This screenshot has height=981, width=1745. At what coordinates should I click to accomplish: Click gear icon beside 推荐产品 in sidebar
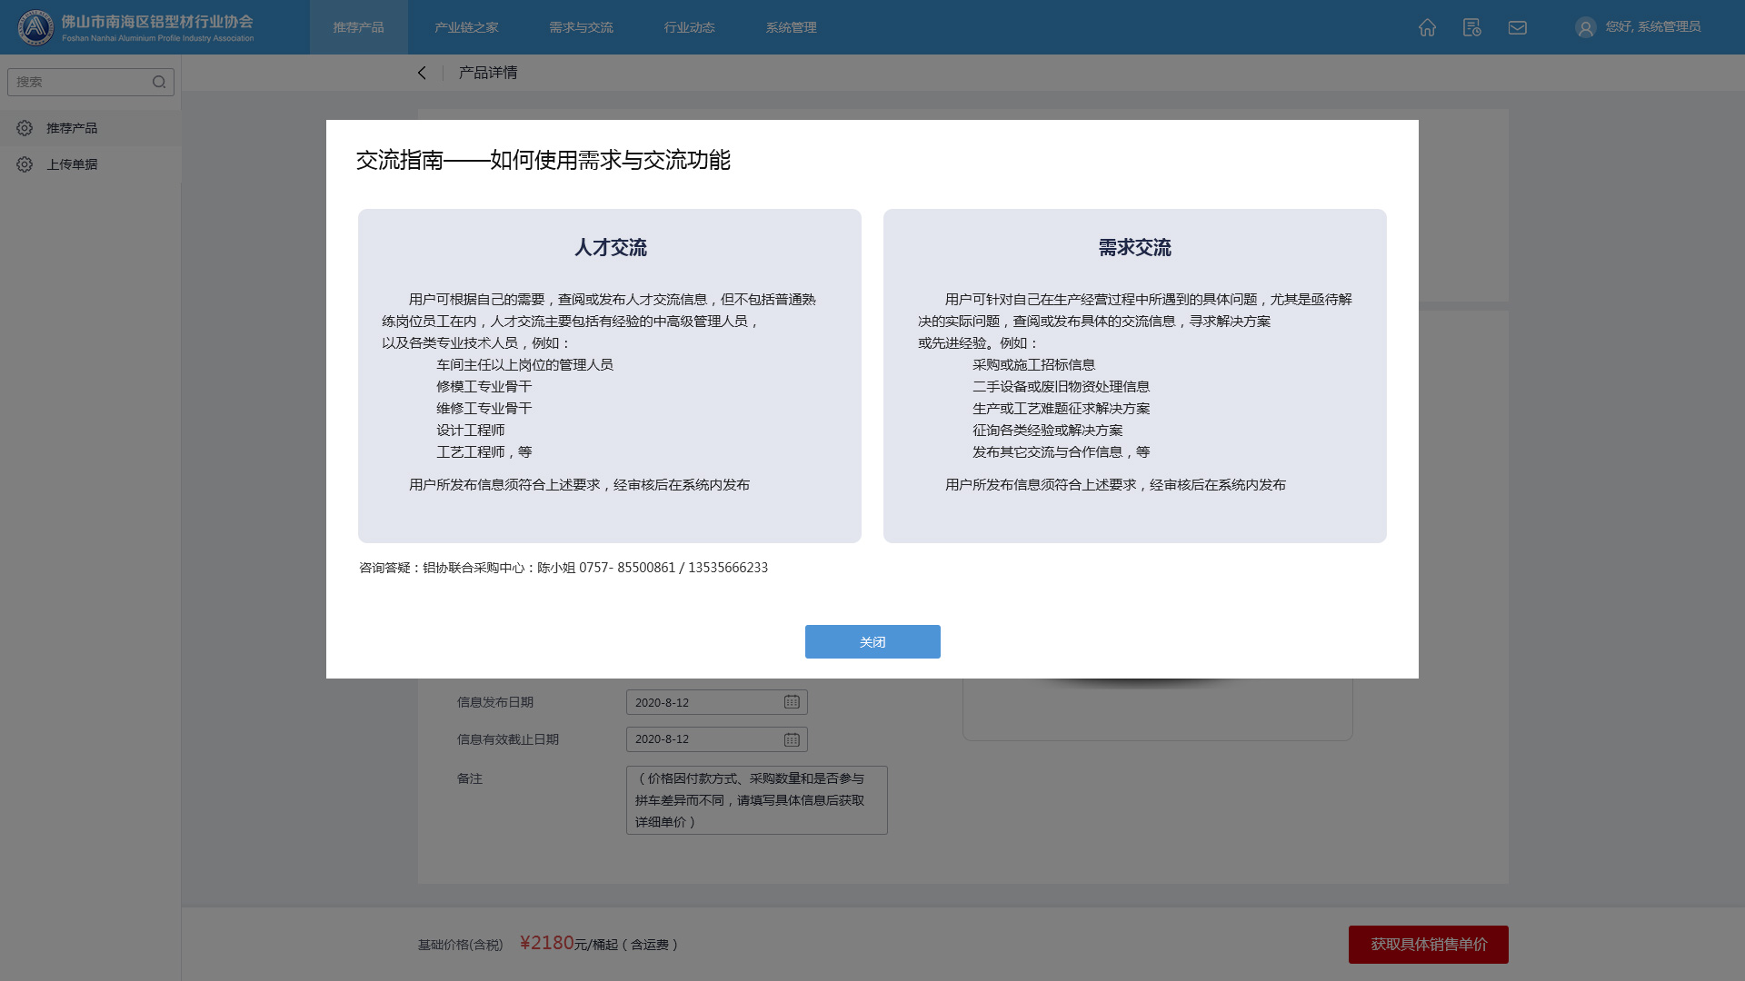tap(25, 128)
